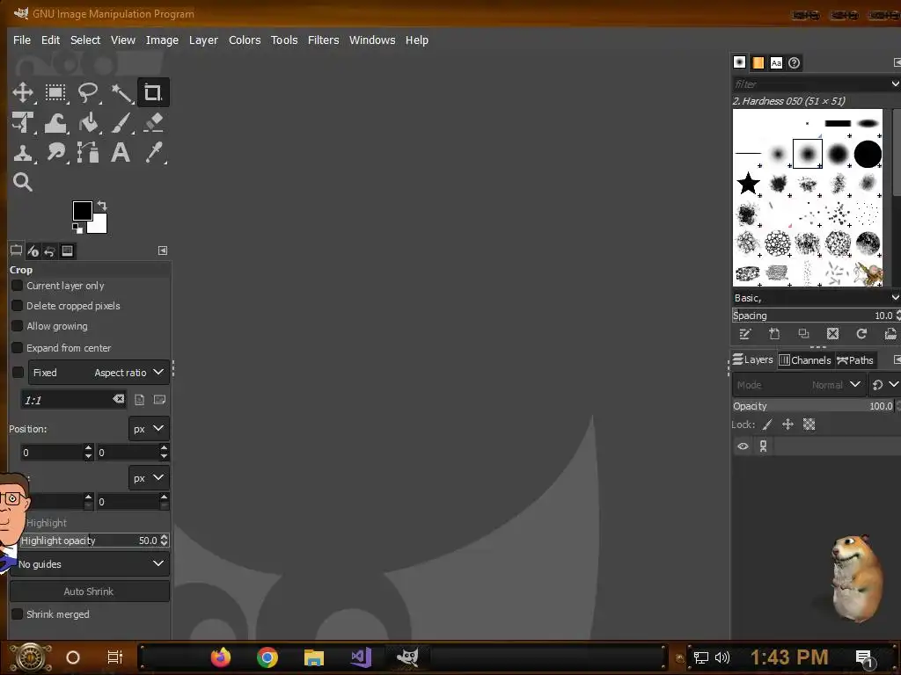This screenshot has height=675, width=901.
Task: Enable Current layer only checkbox
Action: 18,286
